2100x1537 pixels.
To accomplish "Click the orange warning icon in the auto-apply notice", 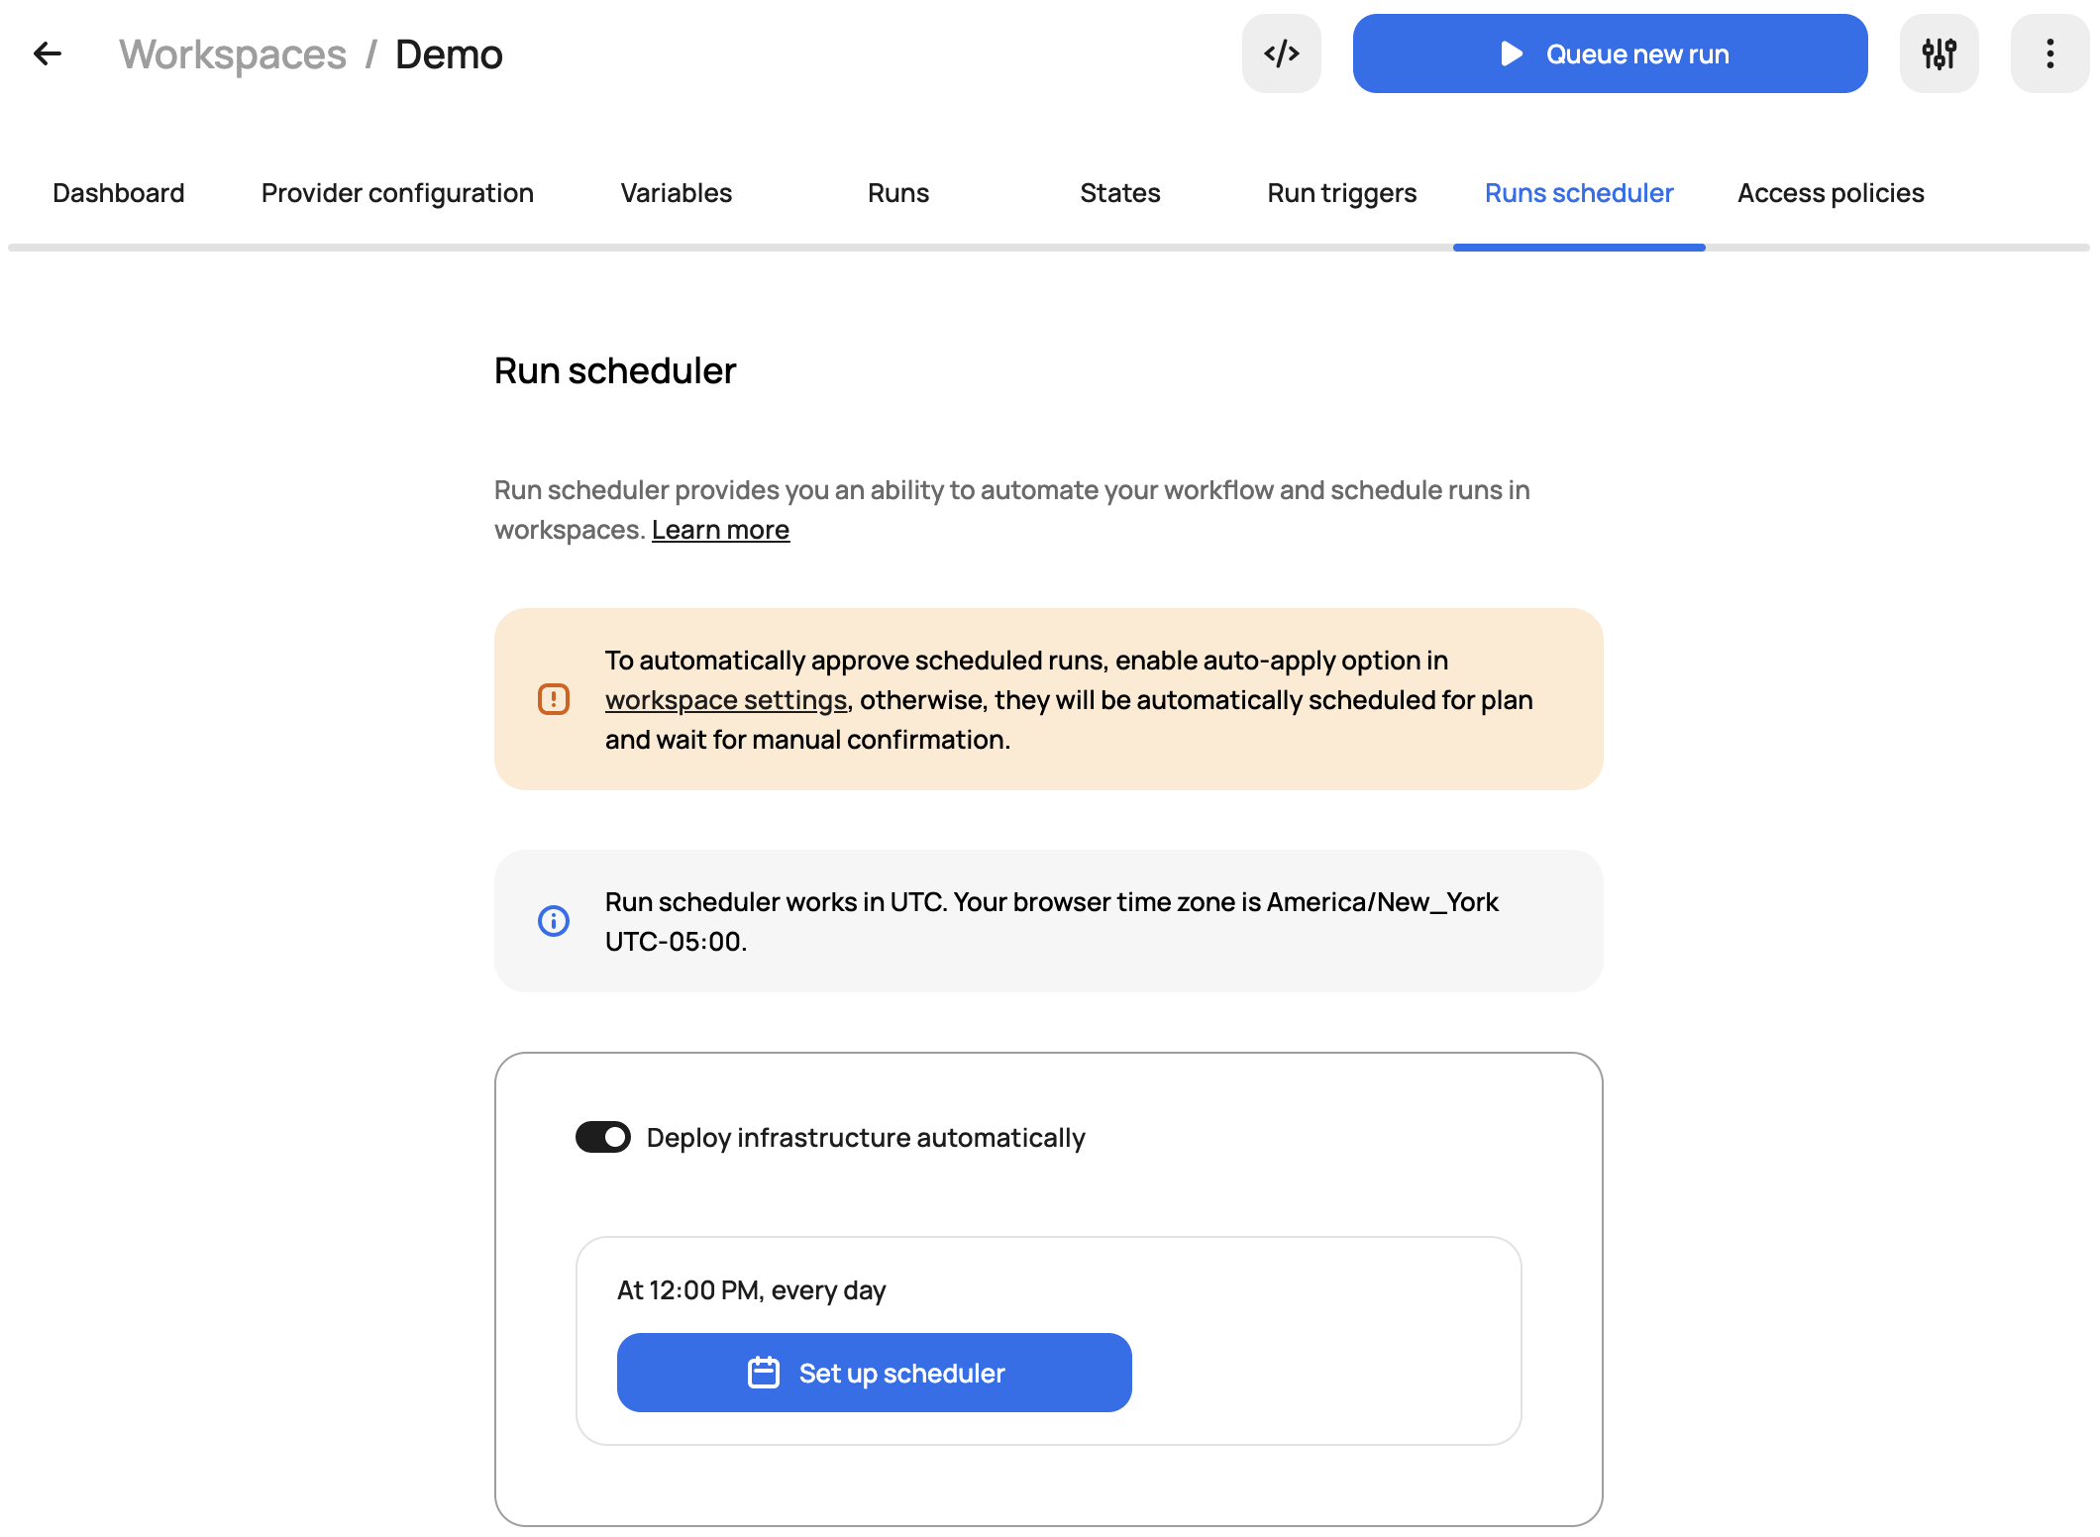I will 554,699.
